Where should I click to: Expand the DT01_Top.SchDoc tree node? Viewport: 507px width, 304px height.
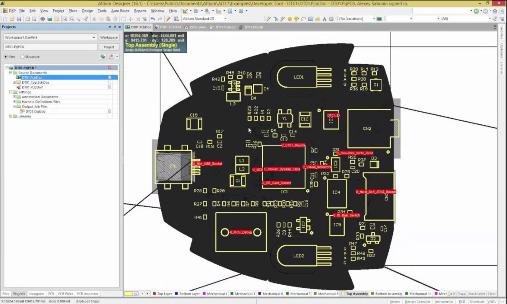point(14,82)
